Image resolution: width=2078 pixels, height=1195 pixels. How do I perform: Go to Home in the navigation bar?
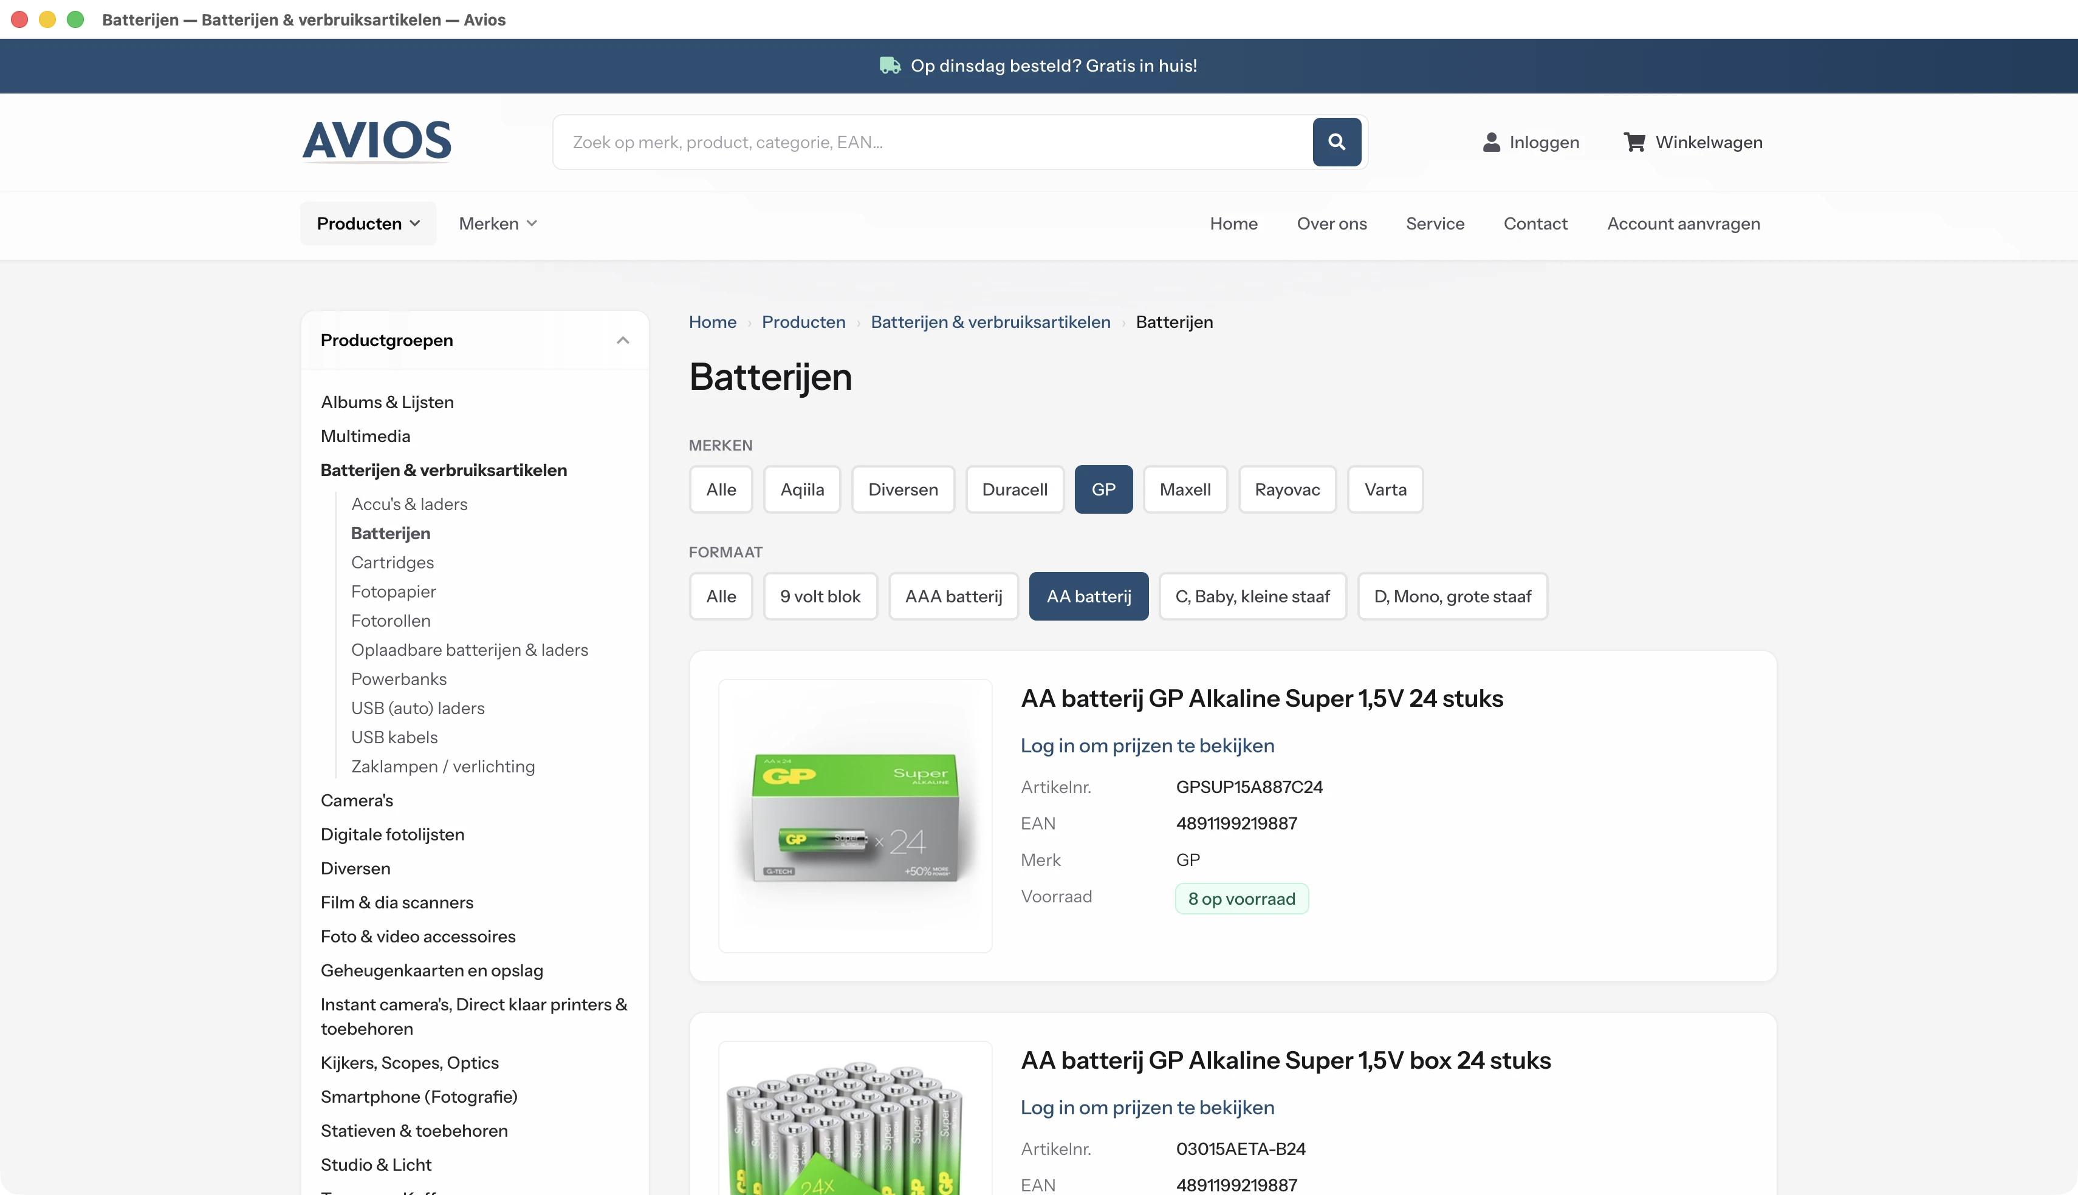[x=1234, y=223]
